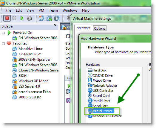Choose Sound Card hardware type

pyautogui.click(x=101, y=96)
